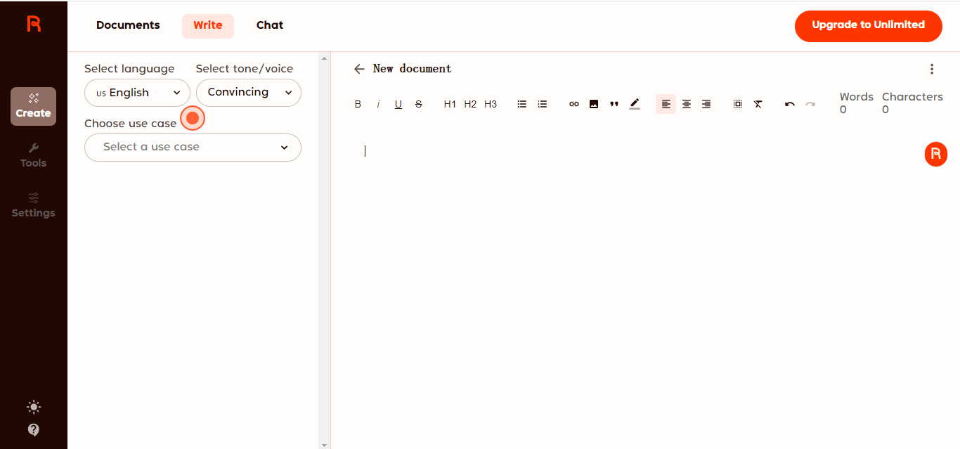
Task: Click the Choose use case label
Action: (x=130, y=124)
